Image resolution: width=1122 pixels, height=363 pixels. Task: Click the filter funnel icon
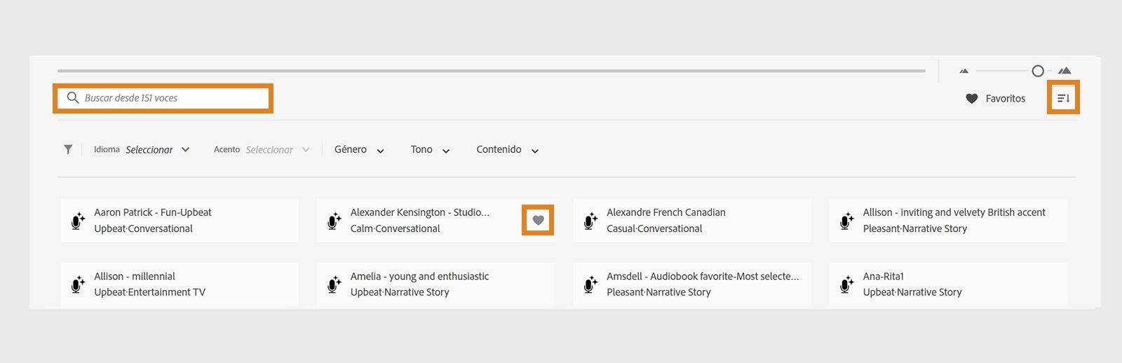[x=68, y=149]
